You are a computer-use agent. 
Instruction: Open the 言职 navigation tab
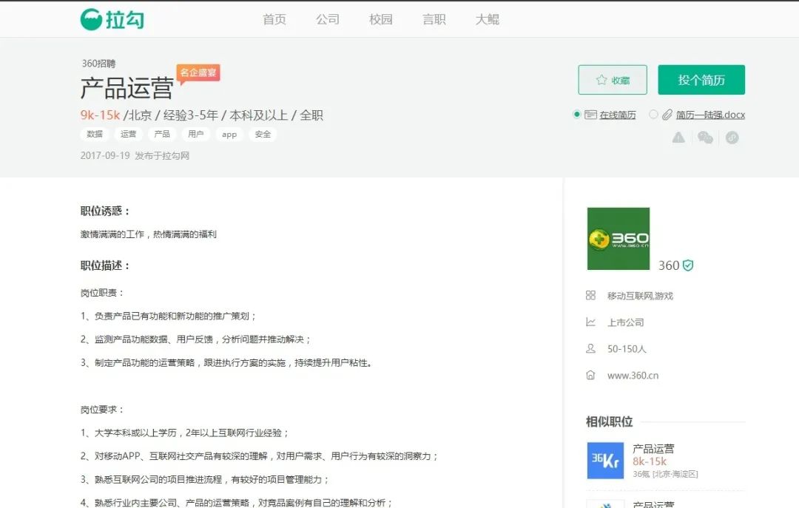point(434,19)
